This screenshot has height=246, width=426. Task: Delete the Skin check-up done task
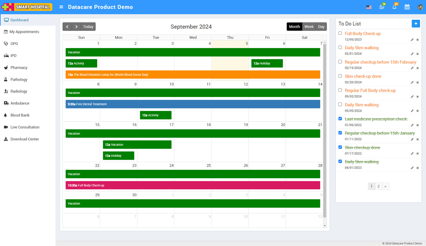[417, 83]
